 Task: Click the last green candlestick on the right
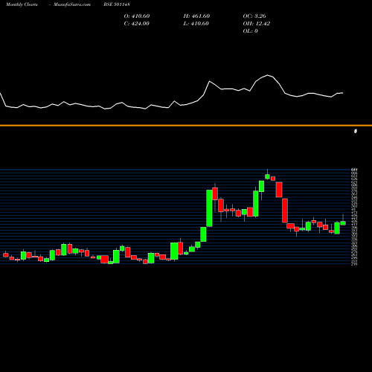pyautogui.click(x=343, y=223)
